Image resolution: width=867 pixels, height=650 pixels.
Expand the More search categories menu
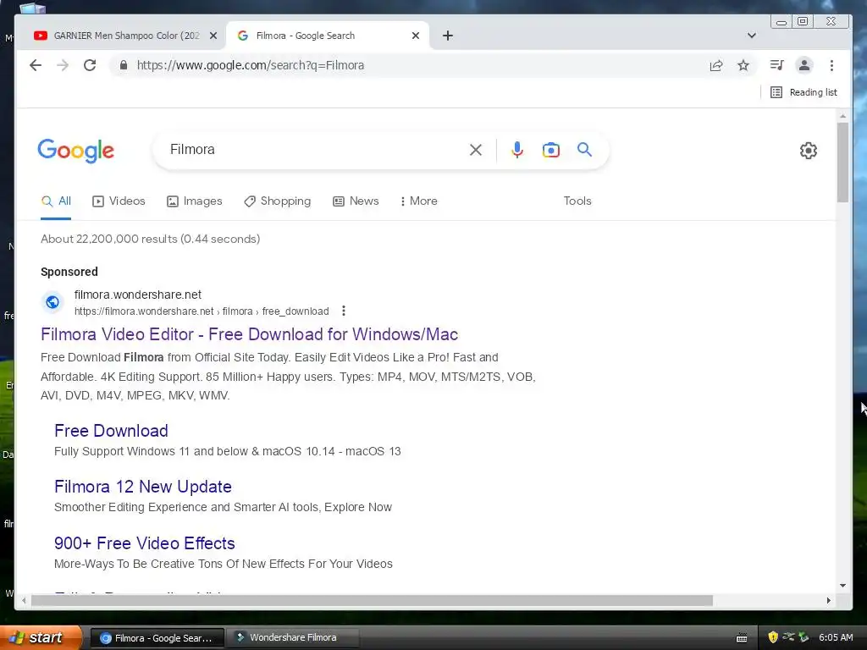tap(418, 201)
